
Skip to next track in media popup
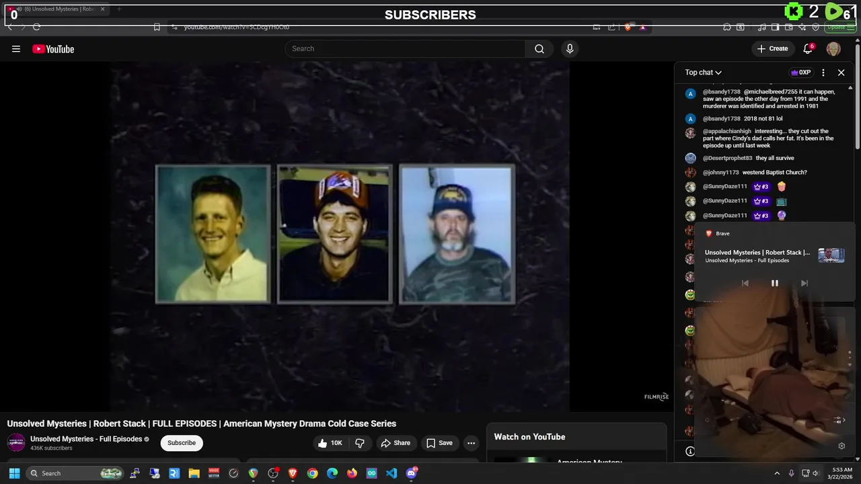[804, 283]
